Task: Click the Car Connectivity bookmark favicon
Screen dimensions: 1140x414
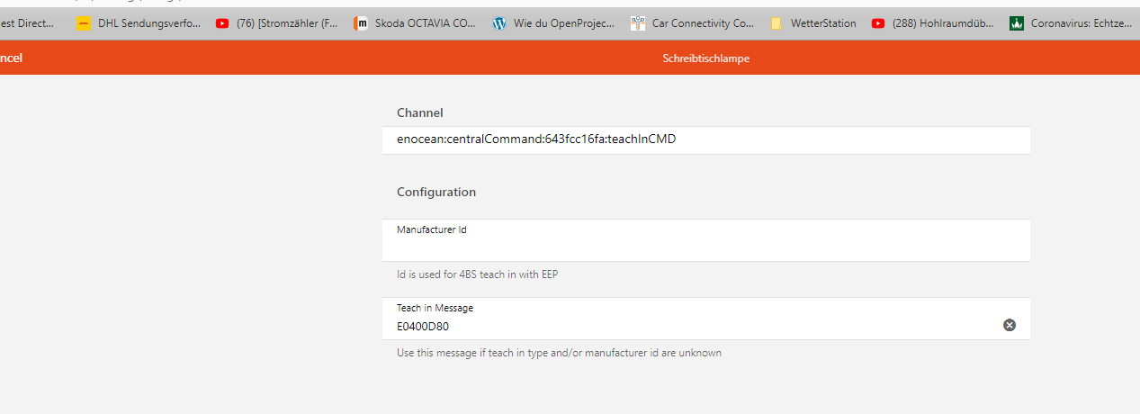Action: [638, 24]
